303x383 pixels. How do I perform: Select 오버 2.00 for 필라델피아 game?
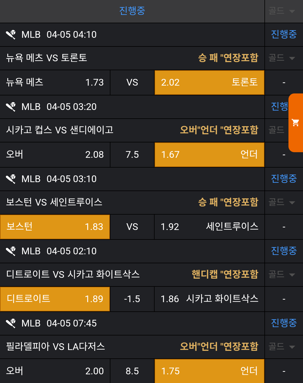click(55, 371)
